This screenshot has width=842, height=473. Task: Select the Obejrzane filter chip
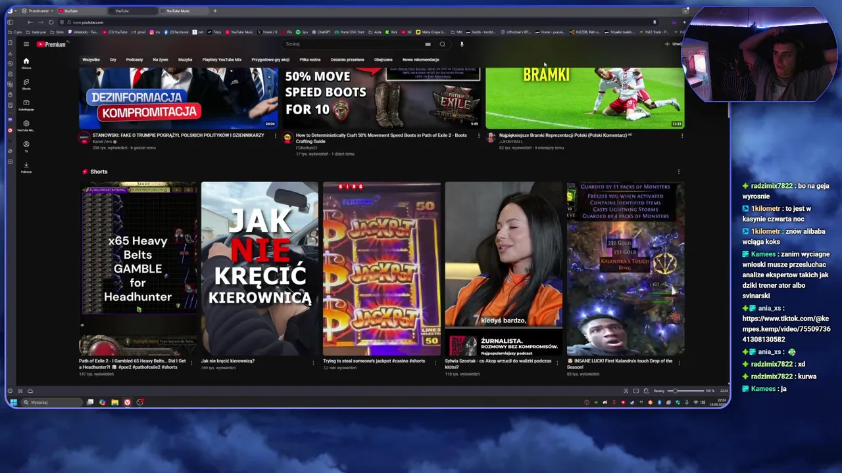click(383, 60)
